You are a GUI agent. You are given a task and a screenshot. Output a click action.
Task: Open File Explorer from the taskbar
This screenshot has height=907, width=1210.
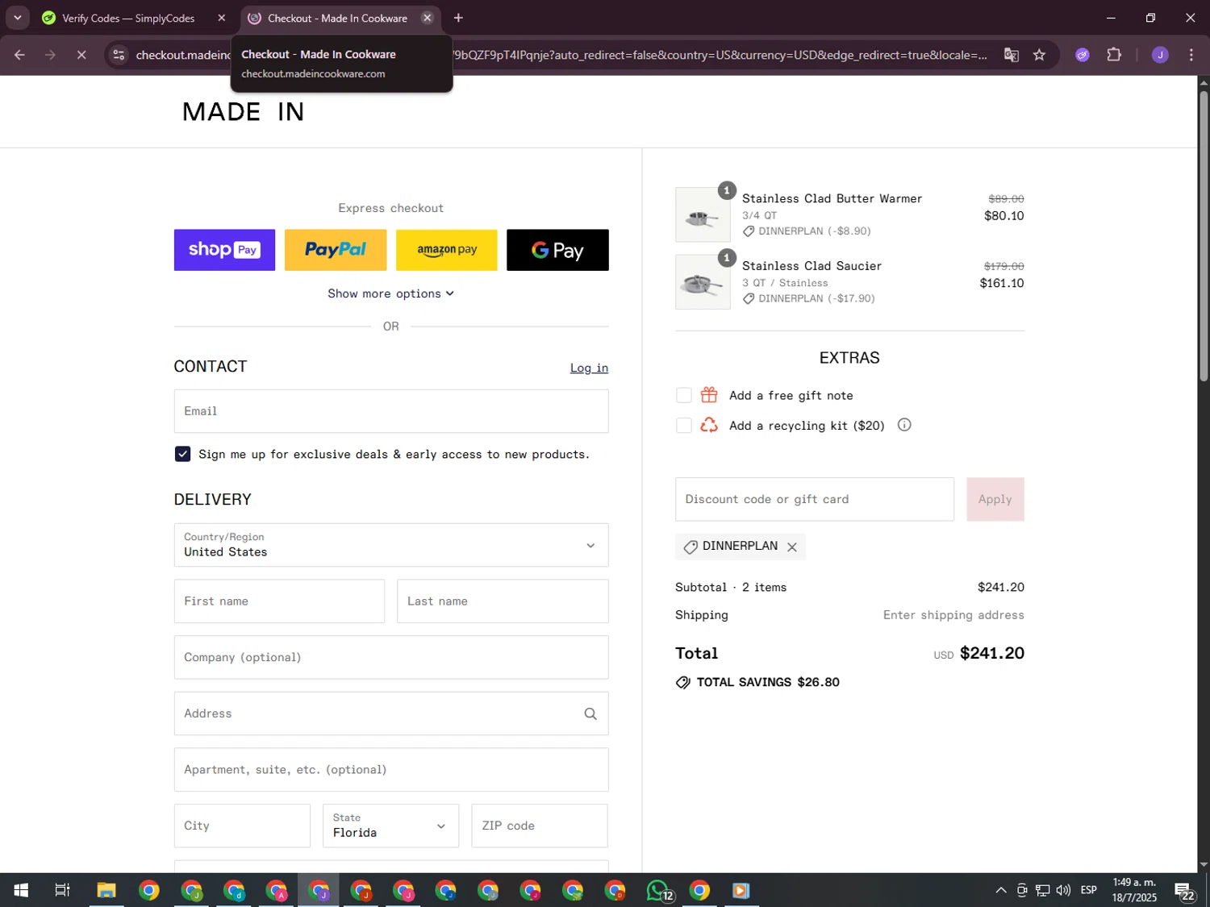point(106,890)
